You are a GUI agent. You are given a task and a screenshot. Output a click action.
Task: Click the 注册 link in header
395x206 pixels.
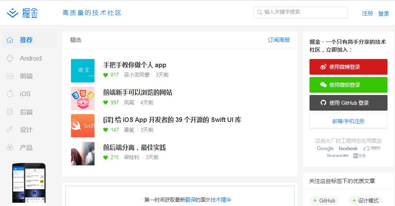click(x=367, y=13)
